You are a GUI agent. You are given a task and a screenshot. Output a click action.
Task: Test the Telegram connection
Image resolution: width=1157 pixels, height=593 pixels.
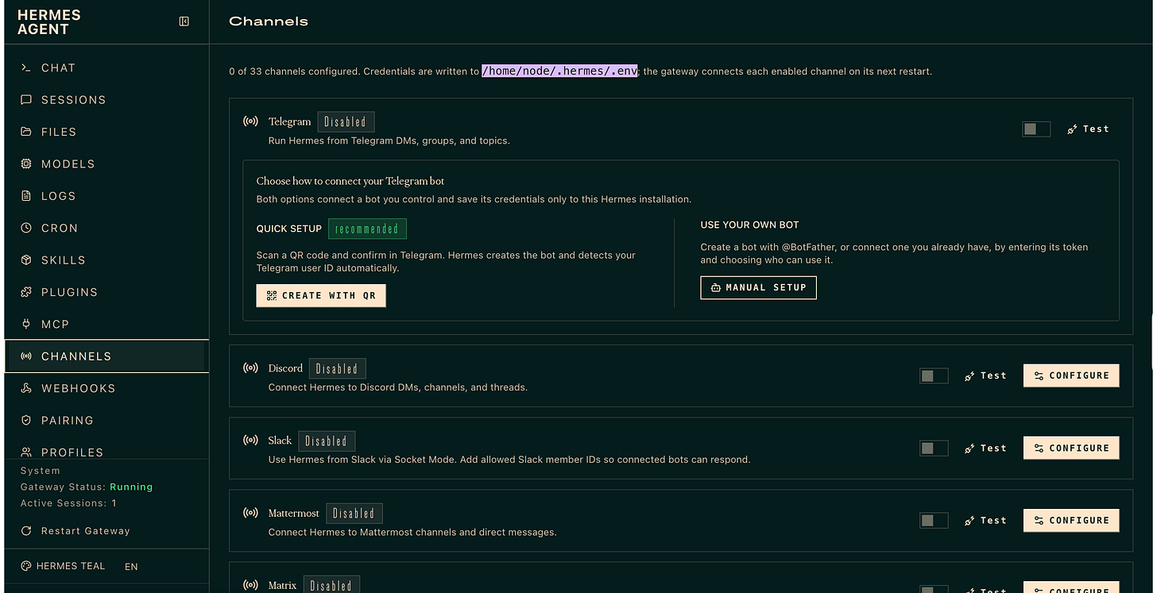[x=1088, y=129]
